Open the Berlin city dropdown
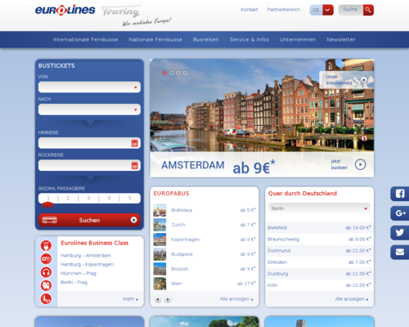 (319, 208)
